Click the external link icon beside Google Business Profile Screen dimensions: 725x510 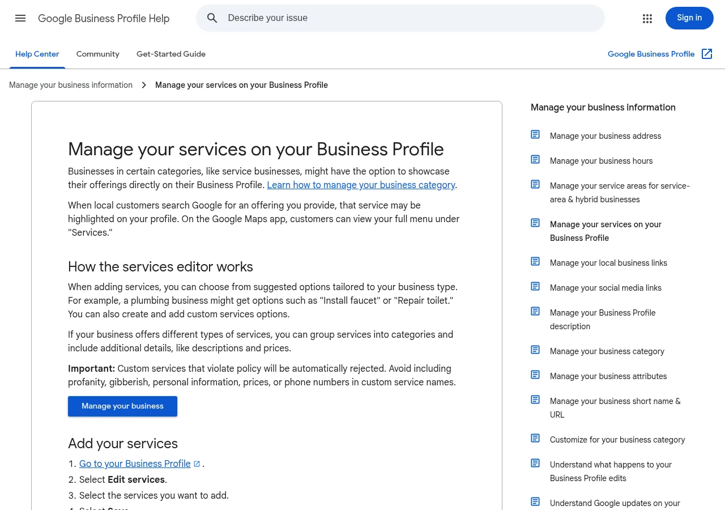point(707,54)
